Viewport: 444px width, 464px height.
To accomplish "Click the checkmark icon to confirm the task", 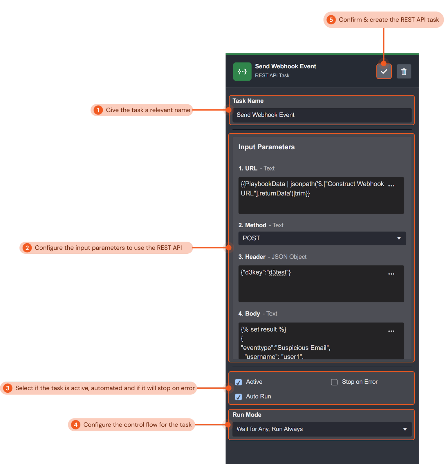I will pyautogui.click(x=384, y=72).
